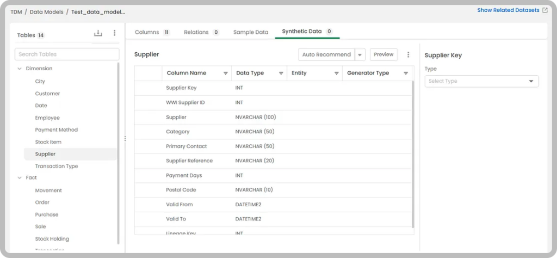
Task: Select the Stock Item table
Action: click(48, 142)
